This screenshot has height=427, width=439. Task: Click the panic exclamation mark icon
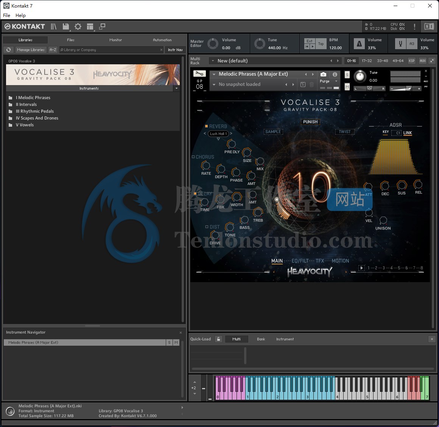[x=414, y=26]
